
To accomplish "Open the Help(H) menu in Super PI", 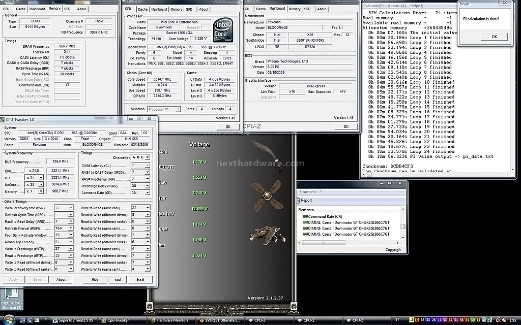I will [x=417, y=6].
